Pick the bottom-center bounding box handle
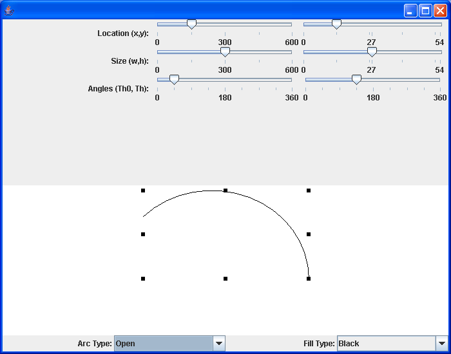Screen dimensions: 451x354 [x=225, y=279]
